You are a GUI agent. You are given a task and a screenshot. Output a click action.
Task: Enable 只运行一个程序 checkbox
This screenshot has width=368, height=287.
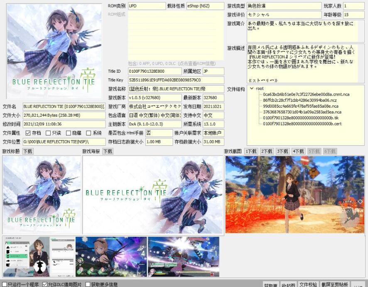(5, 285)
